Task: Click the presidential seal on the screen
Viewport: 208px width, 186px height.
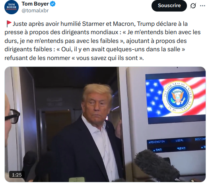Action: point(178,97)
